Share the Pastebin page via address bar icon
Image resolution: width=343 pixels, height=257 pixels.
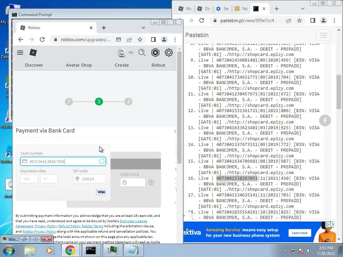tap(289, 20)
